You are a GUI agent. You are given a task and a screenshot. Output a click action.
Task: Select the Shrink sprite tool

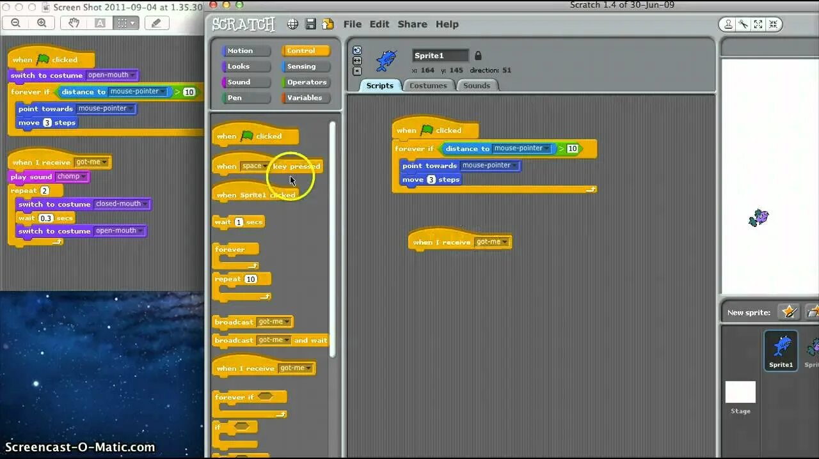pos(774,24)
